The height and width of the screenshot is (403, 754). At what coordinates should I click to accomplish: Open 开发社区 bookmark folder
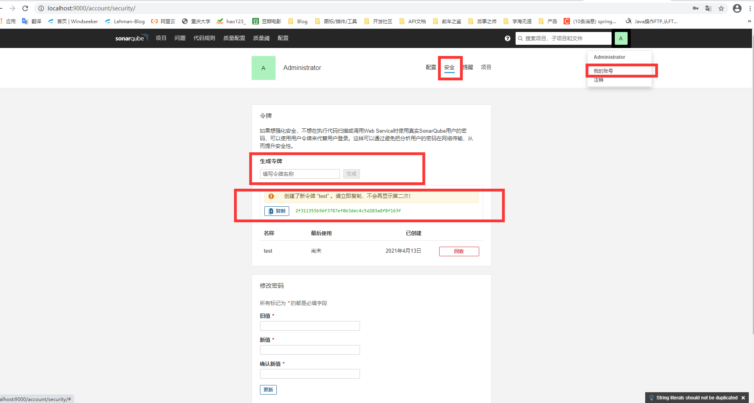[378, 22]
